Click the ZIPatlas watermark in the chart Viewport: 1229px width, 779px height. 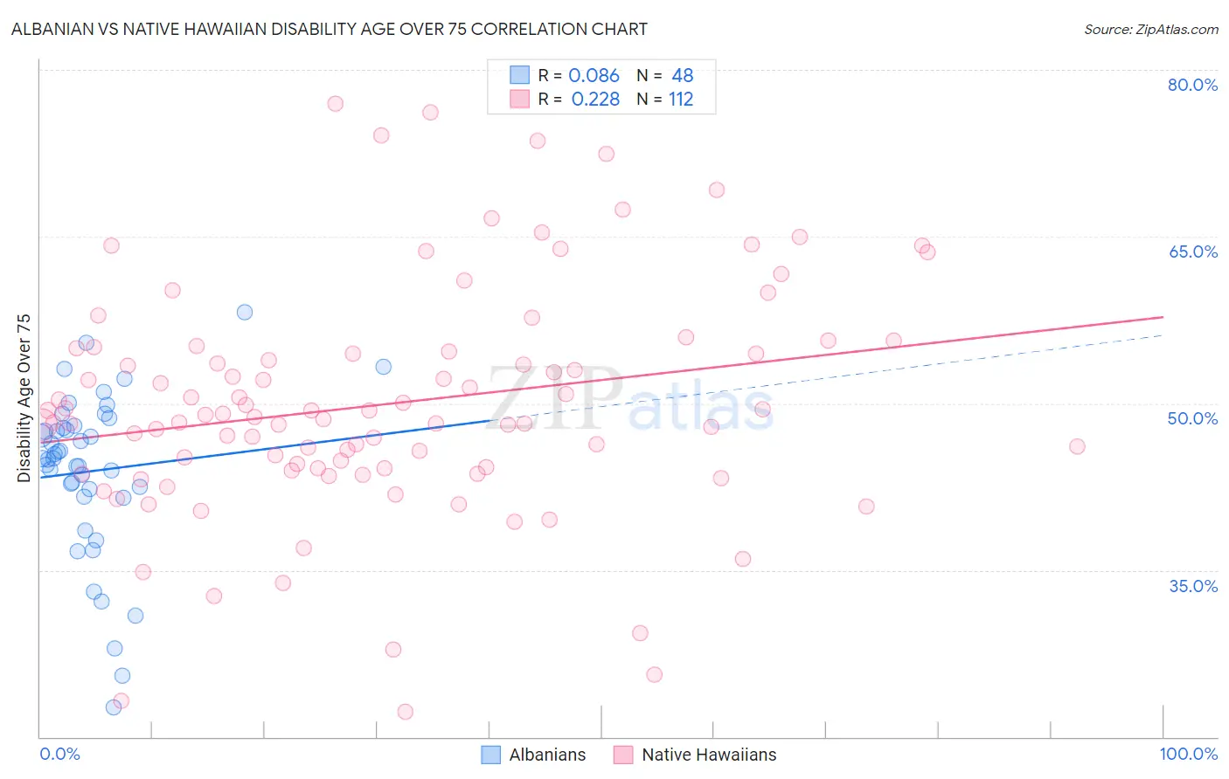pos(629,398)
